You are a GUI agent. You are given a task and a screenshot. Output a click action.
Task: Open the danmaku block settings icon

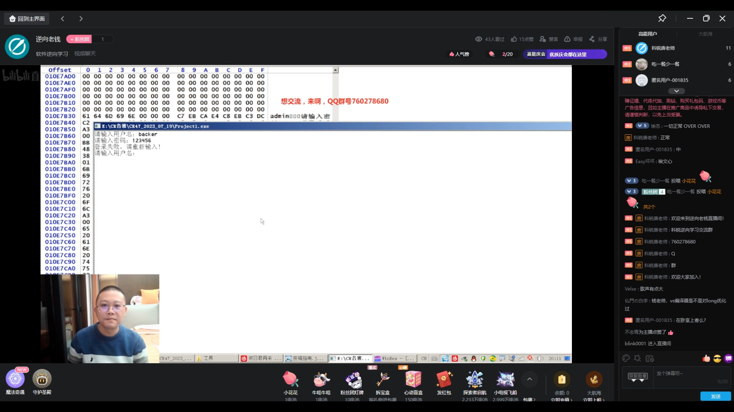[x=650, y=358]
